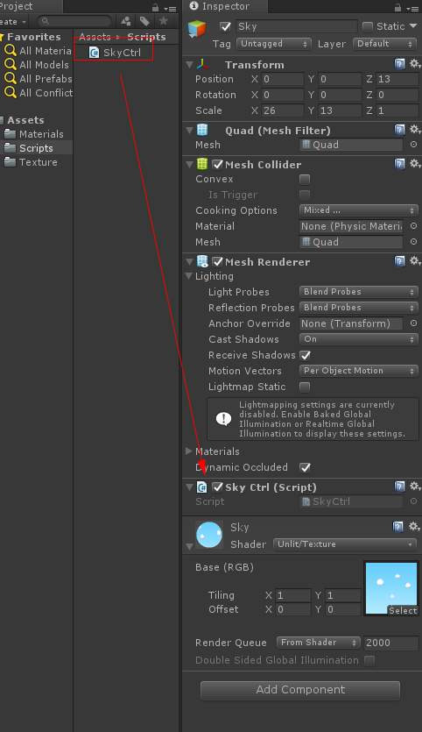The height and width of the screenshot is (732, 422).
Task: Open the Tag dropdown showing Untagged
Action: pyautogui.click(x=274, y=44)
